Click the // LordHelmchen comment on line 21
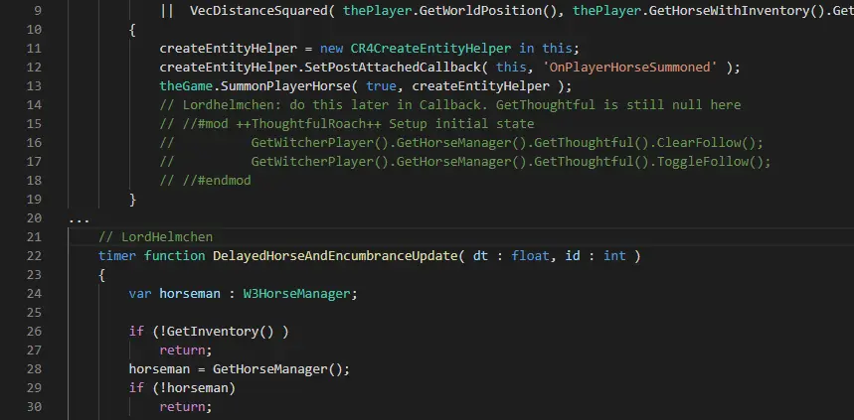Viewport: 854px width, 420px height. click(155, 237)
